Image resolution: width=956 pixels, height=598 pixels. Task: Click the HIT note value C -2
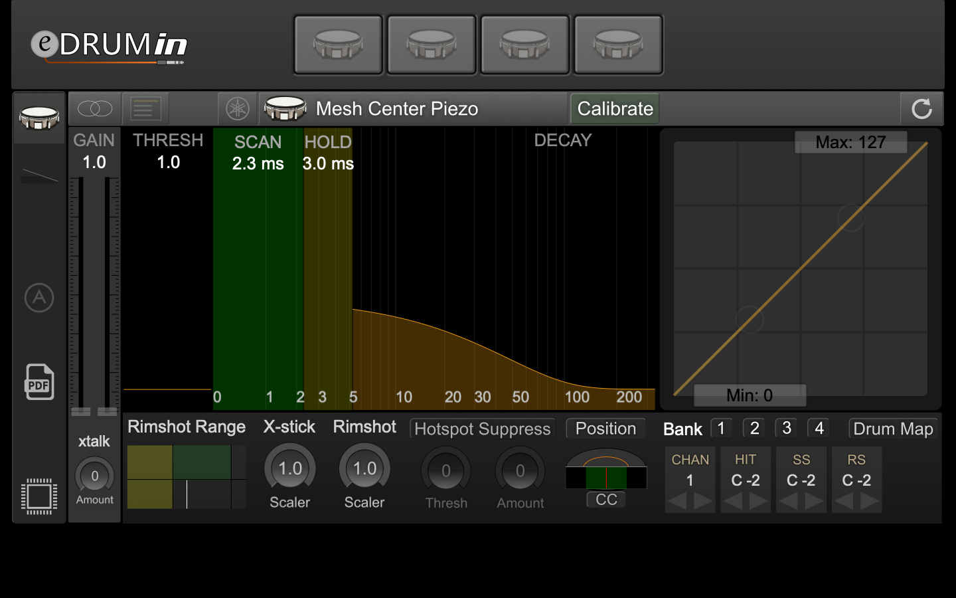tap(746, 480)
